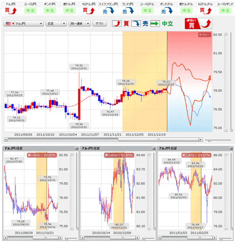Select the NZドル/ドル buy signal arrow
235x242 pixels.
[206, 11]
